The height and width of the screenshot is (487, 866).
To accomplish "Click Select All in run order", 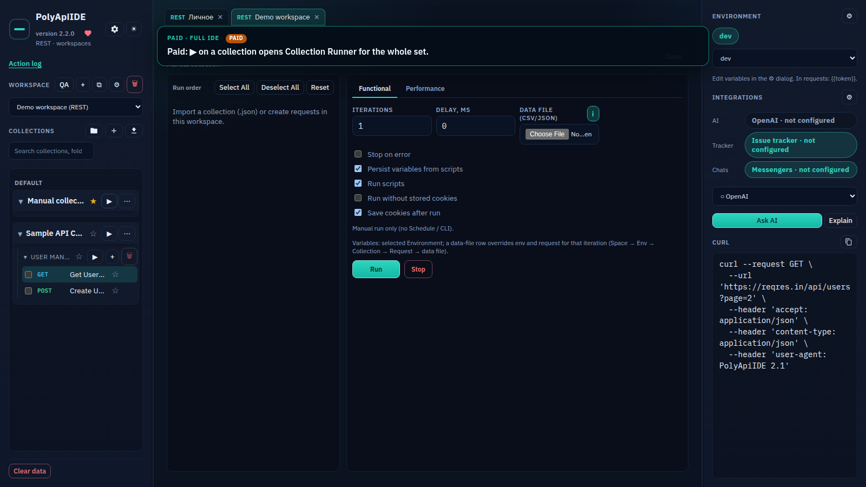I will click(234, 88).
